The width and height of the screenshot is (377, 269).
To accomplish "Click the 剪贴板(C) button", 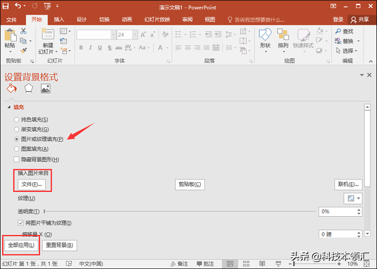I will pyautogui.click(x=190, y=184).
